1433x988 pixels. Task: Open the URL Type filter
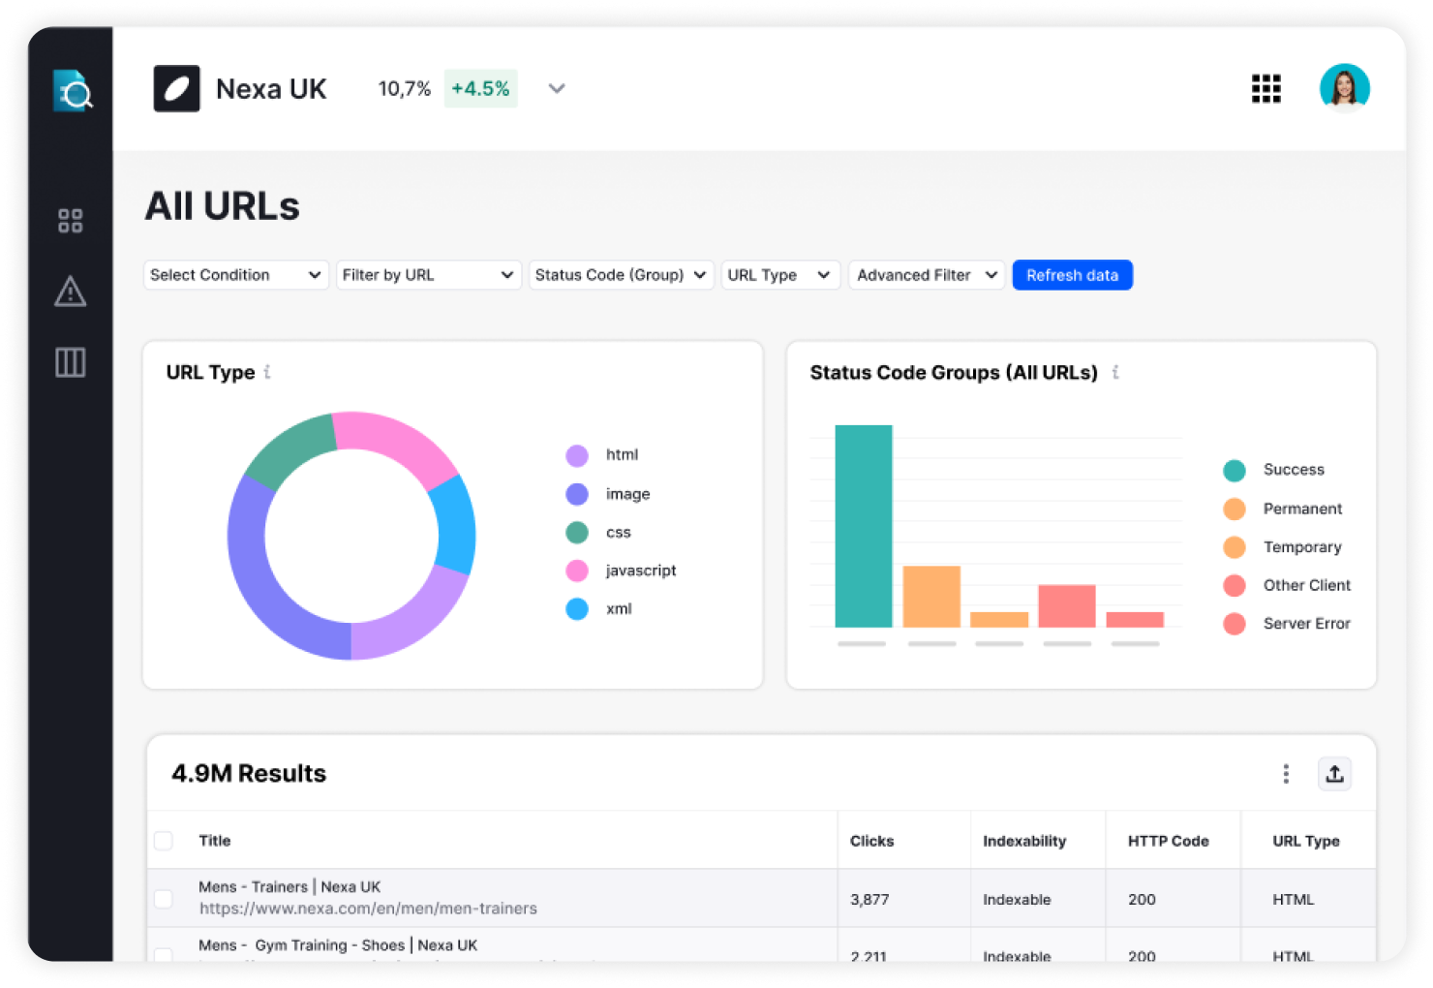click(780, 275)
